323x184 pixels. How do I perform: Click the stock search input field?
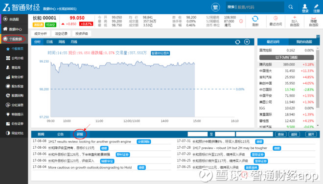pyautogui.click(x=255, y=7)
